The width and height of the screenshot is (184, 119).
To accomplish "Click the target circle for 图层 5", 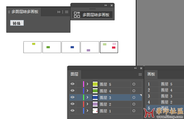I will coord(134,84).
